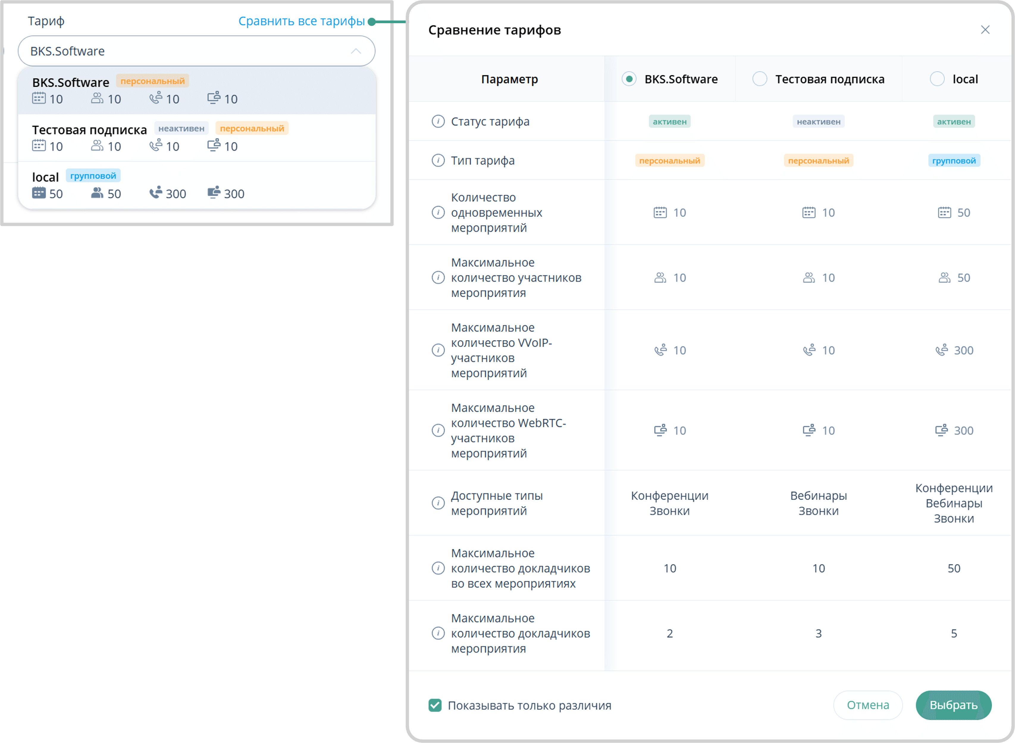Click VoIP phone icon in BKS.Software comparison column

point(660,350)
